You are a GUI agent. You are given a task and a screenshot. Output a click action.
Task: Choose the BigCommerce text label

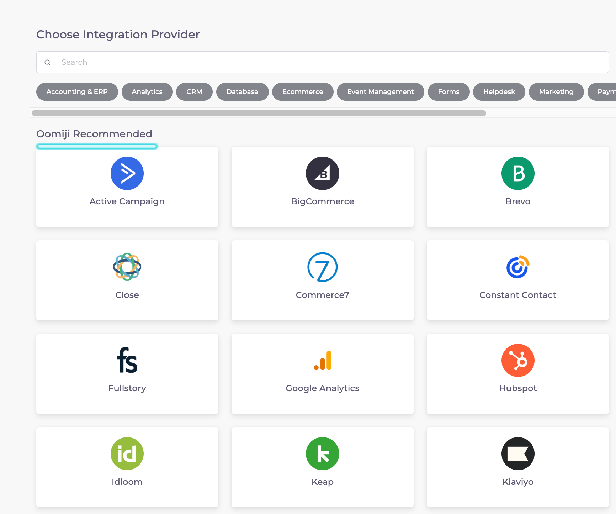pos(323,201)
